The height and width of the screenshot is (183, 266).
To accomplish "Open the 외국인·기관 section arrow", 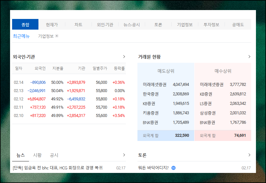I will click(x=124, y=57).
